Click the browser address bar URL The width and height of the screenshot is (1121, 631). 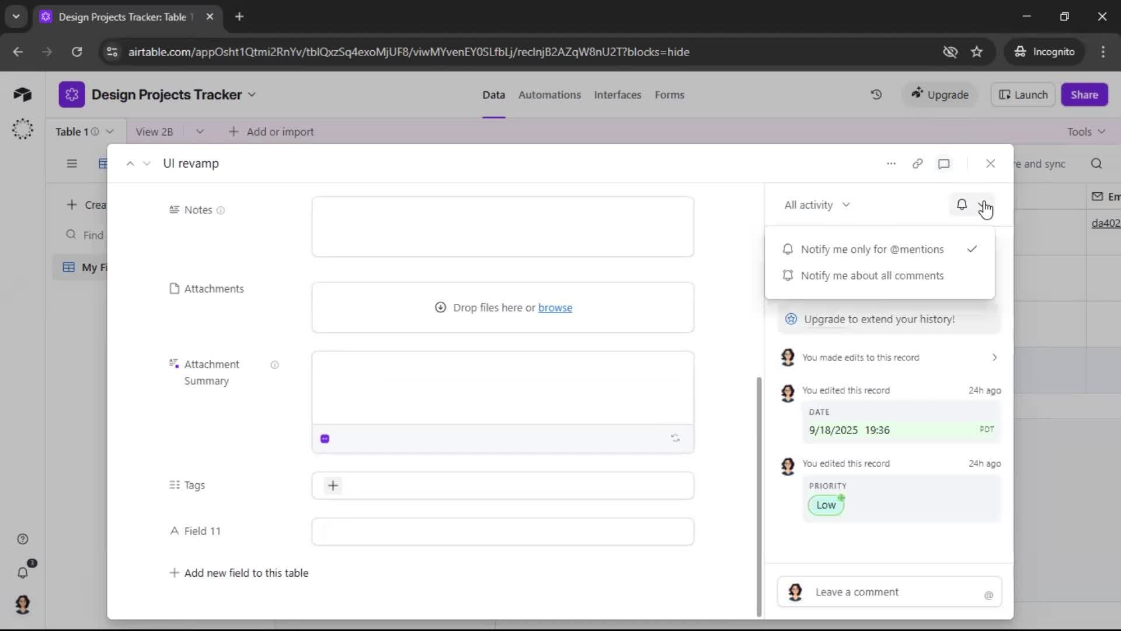[x=409, y=52]
